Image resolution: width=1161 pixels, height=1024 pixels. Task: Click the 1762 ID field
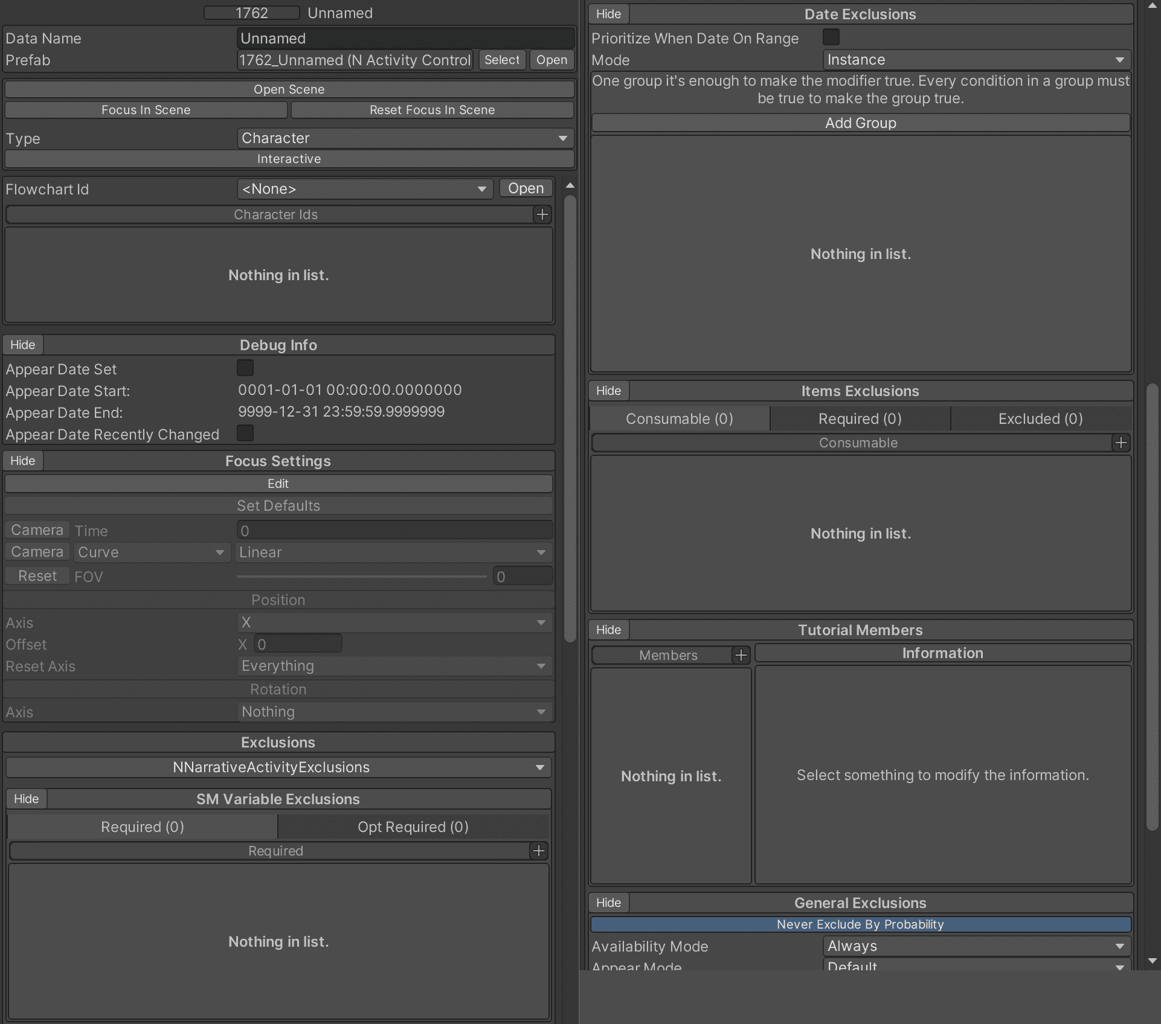pyautogui.click(x=251, y=13)
